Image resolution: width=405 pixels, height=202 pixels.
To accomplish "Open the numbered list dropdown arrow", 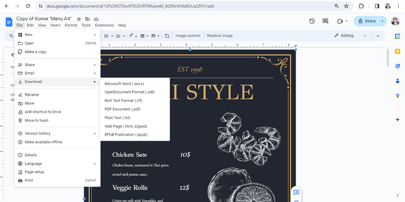I will click(124, 36).
